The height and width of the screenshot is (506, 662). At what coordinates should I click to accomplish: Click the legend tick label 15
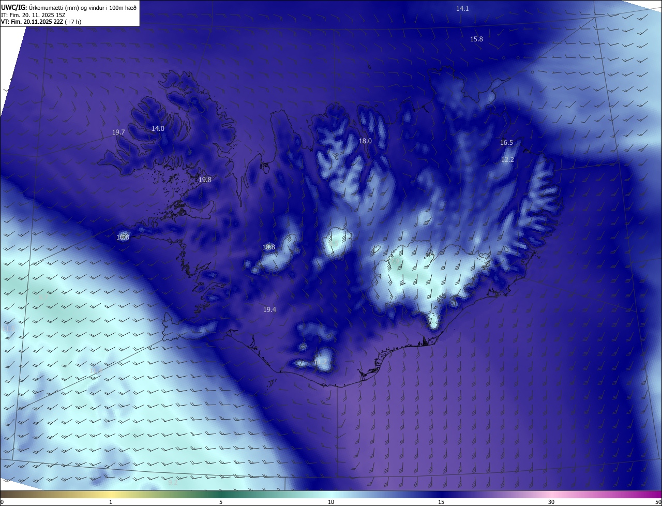click(x=441, y=502)
